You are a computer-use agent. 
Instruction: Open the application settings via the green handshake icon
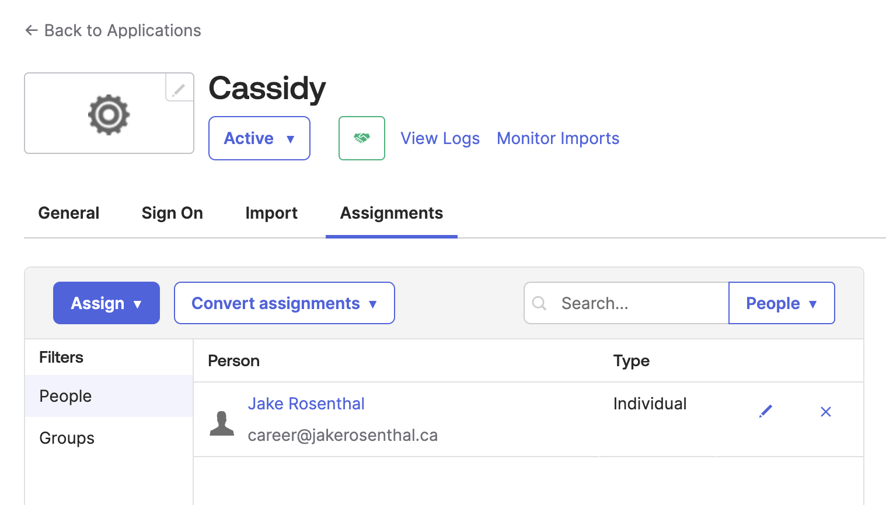click(x=362, y=138)
